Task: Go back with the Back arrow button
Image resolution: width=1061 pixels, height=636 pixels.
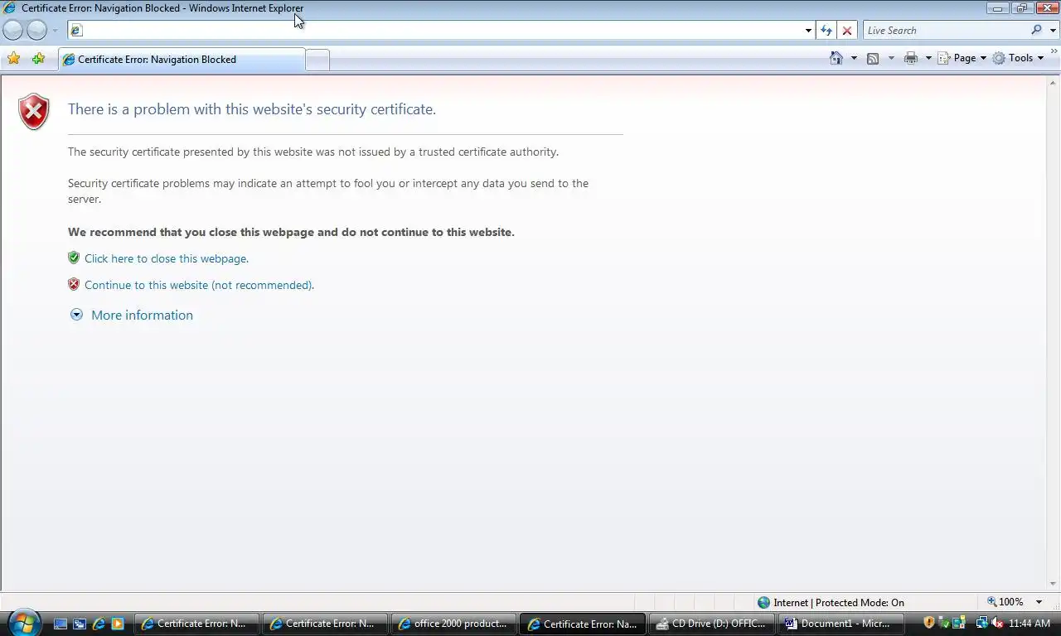Action: click(x=13, y=31)
